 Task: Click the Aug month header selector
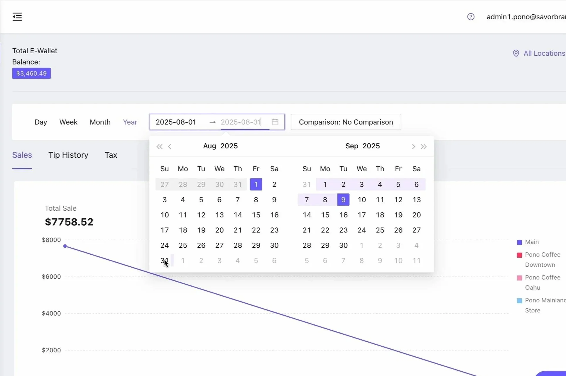(209, 146)
